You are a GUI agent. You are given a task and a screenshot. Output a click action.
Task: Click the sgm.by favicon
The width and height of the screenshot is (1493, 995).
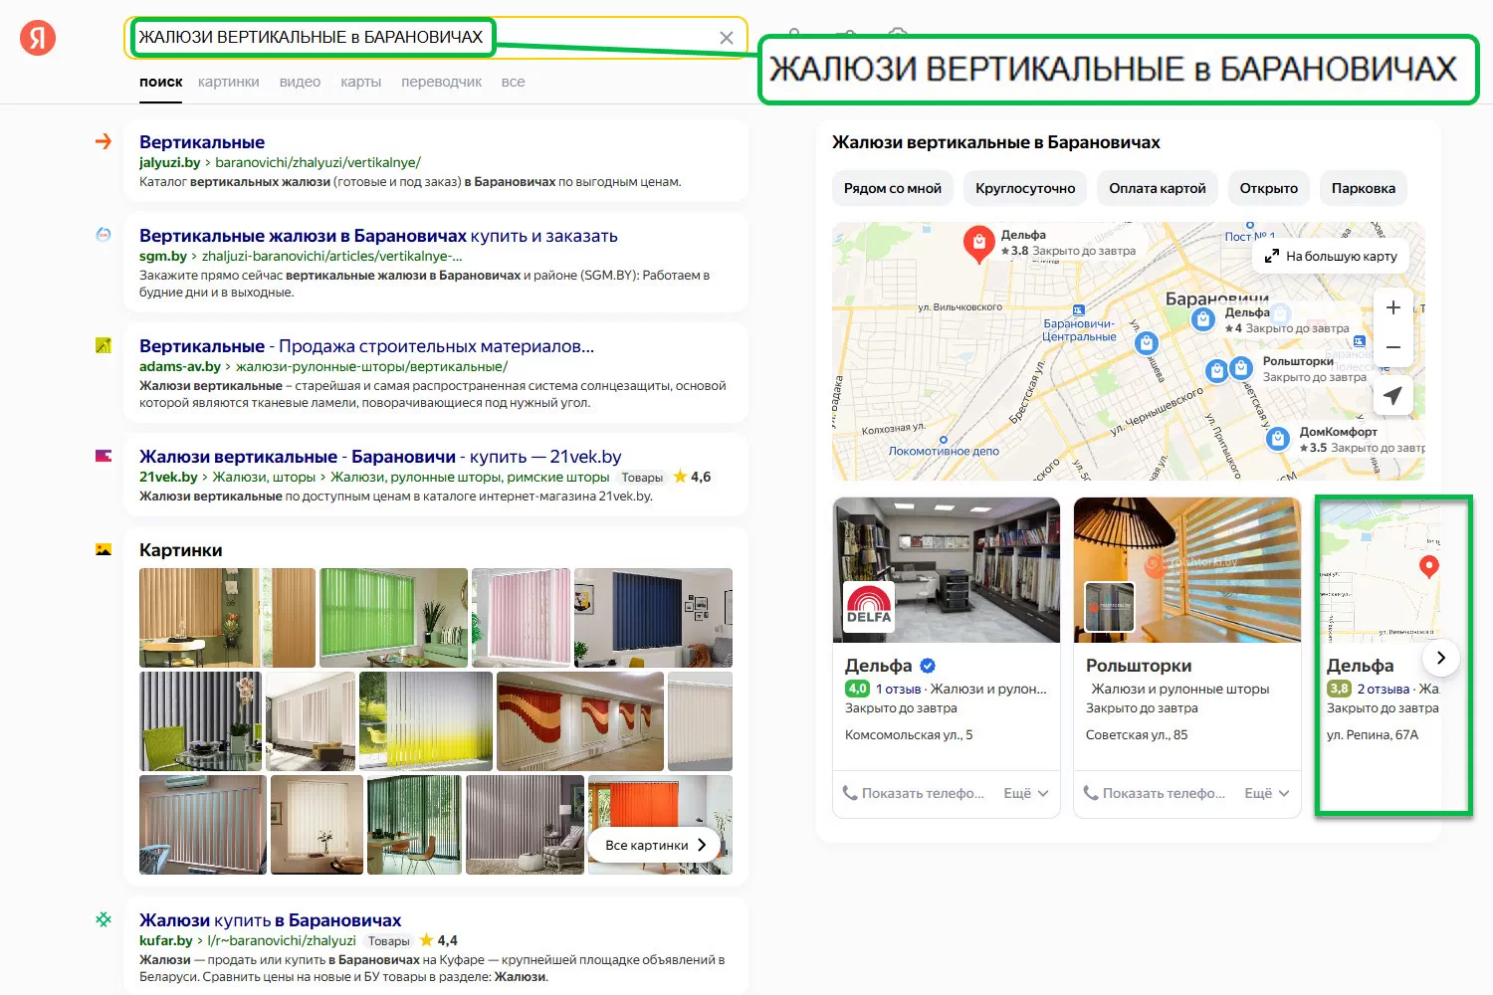[104, 235]
